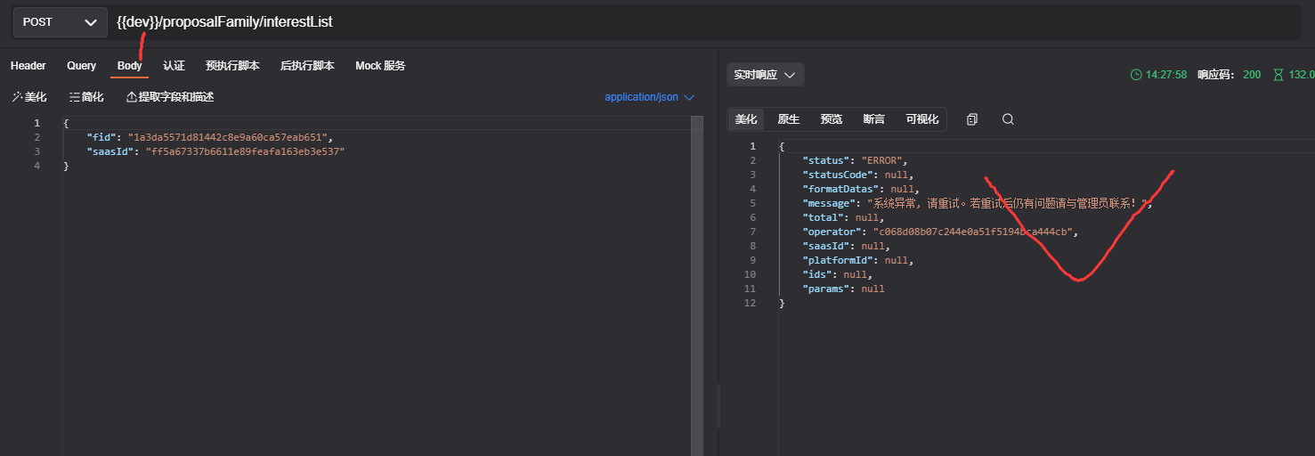
Task: Select the response 原生 view tab
Action: 789,119
